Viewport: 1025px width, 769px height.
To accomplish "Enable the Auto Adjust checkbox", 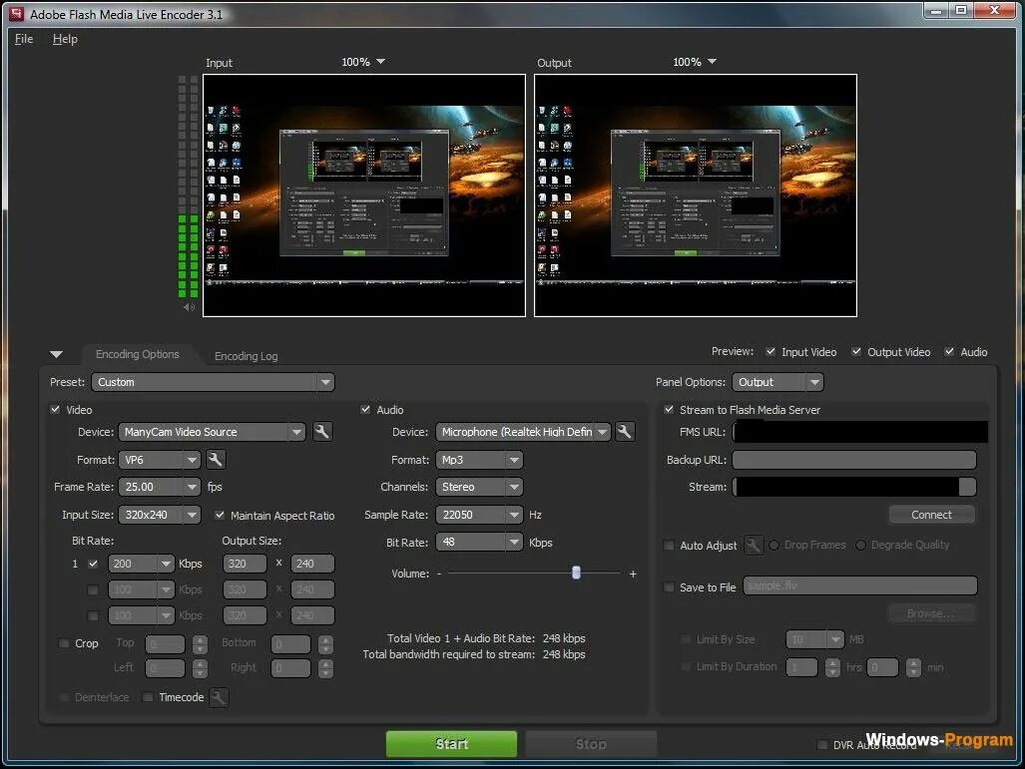I will coord(669,545).
